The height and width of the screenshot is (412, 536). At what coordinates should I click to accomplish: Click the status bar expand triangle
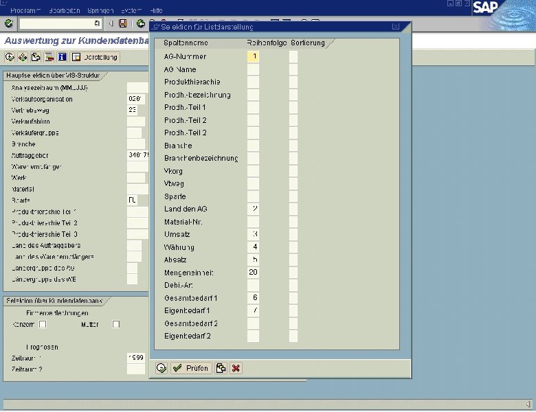[x=528, y=404]
